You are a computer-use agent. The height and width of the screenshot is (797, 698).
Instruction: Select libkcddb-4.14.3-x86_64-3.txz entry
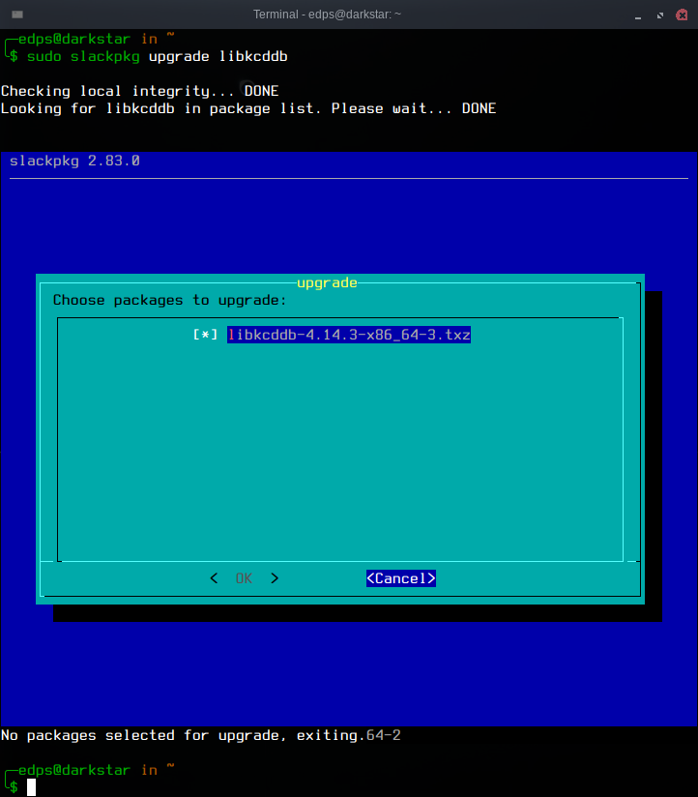[349, 335]
